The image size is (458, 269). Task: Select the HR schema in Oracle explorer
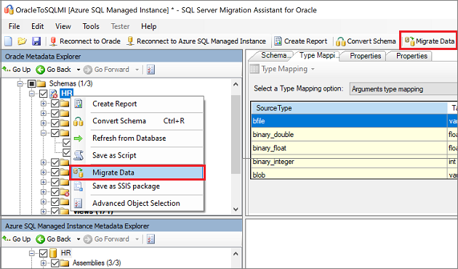66,94
